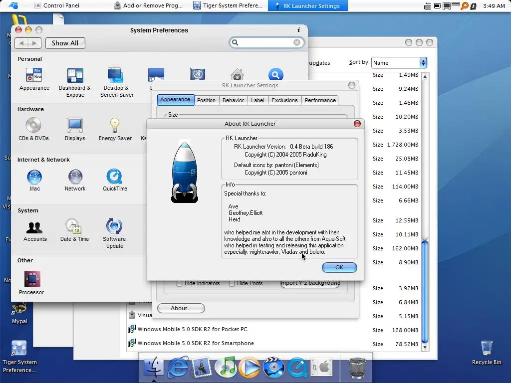The image size is (511, 383).
Task: Switch to Add or Remove Programs taskbar item
Action: [149, 5]
